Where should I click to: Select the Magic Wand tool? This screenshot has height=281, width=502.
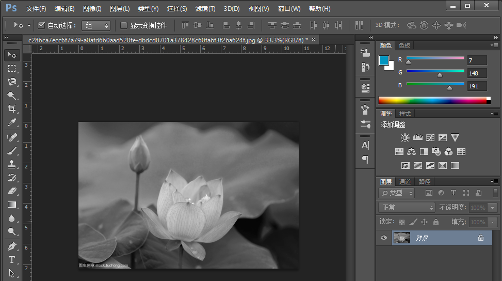point(11,96)
